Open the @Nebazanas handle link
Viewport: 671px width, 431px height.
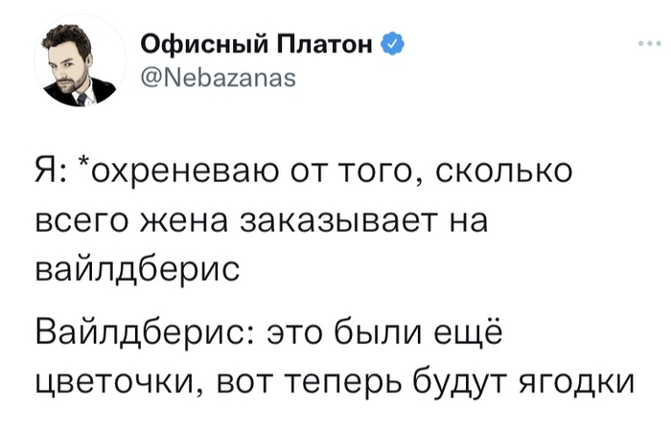[218, 79]
